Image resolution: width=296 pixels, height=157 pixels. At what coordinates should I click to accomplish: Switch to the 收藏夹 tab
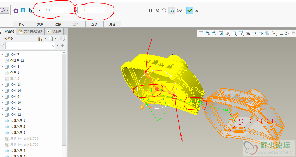point(54,31)
